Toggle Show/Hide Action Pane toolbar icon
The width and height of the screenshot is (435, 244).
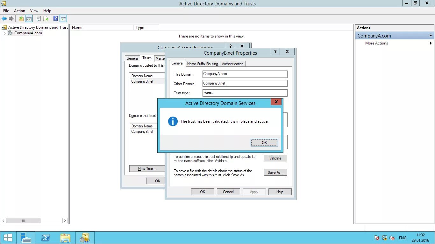(x=63, y=19)
